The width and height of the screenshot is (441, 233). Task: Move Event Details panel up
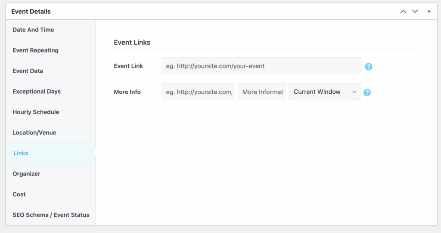(403, 12)
